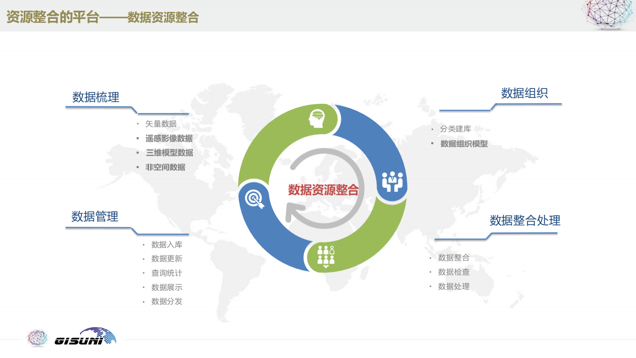Screen dimensions: 636x358
Task: Select the 查询统计 bullet item
Action: click(167, 273)
